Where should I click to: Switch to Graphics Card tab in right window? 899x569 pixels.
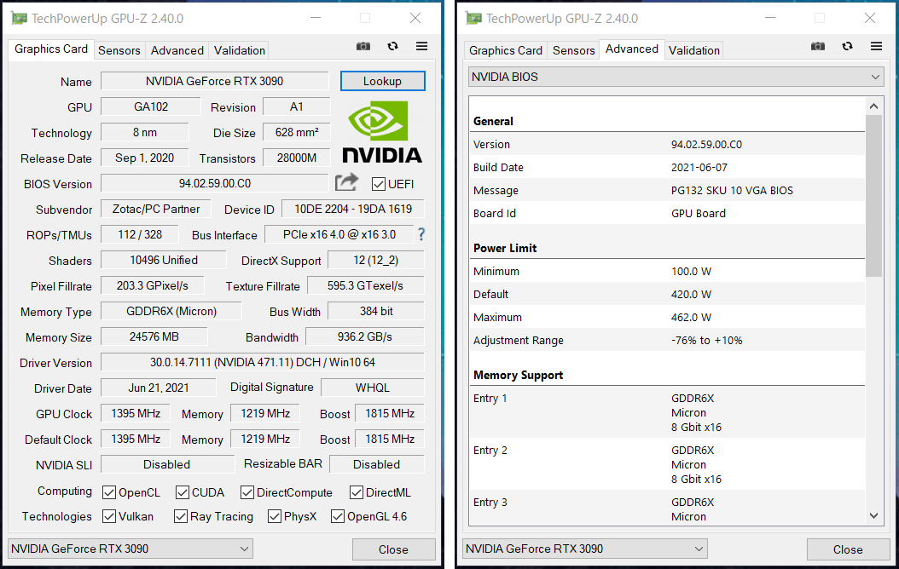point(506,50)
